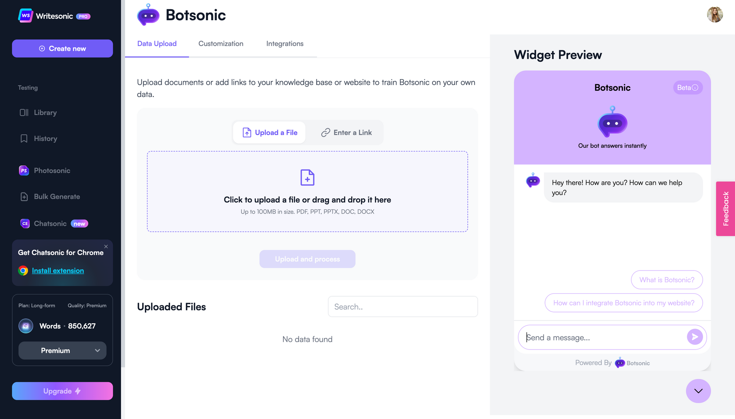This screenshot has height=419, width=735.
Task: Expand the widget preview collapse chevron
Action: click(x=698, y=391)
